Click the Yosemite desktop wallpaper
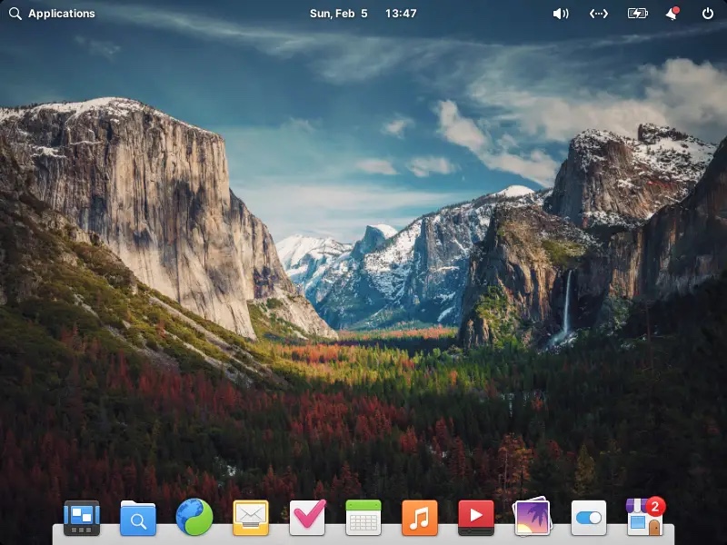This screenshot has width=727, height=545. click(x=363, y=272)
